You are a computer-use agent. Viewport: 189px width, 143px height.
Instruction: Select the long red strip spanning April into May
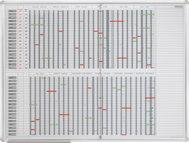click(117, 21)
